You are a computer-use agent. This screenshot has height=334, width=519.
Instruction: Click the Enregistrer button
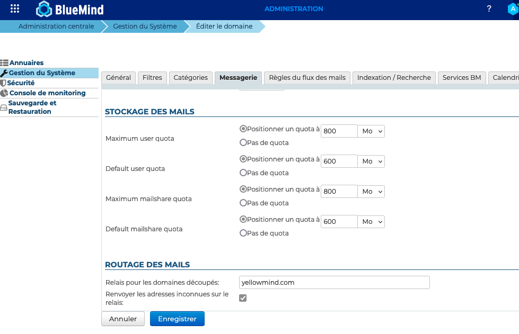[x=177, y=319]
